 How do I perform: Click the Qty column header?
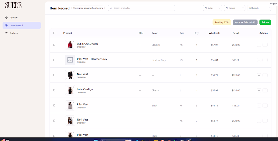[x=197, y=33]
